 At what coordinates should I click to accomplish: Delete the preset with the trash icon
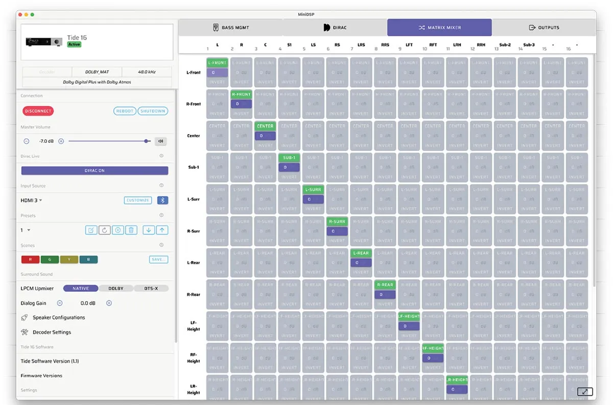coord(131,230)
